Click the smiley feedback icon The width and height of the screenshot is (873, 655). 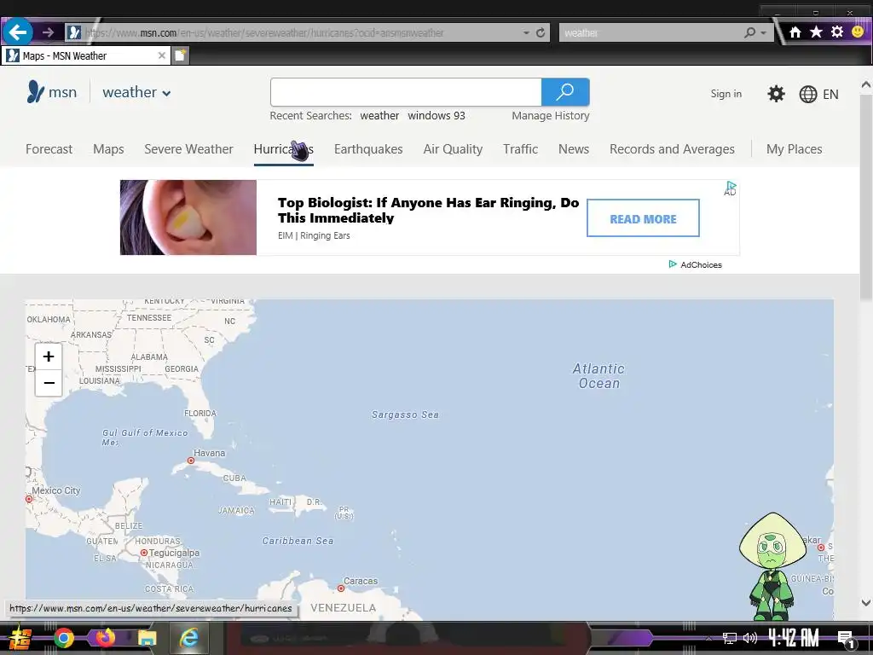pyautogui.click(x=858, y=32)
